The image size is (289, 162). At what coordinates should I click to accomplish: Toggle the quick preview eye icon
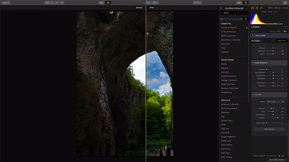pos(101,3)
